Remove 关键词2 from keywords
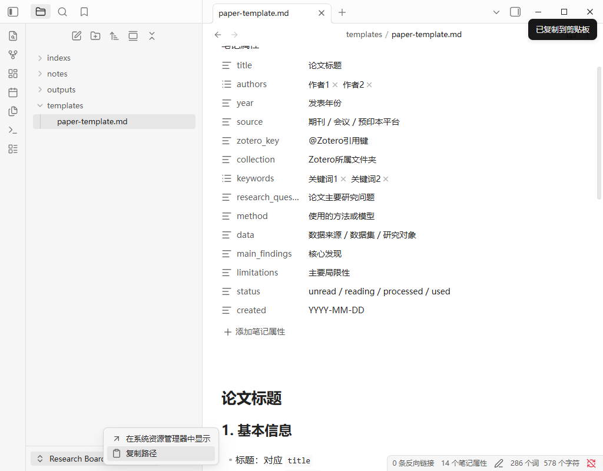Viewport: 603px width, 471px height. pos(386,179)
